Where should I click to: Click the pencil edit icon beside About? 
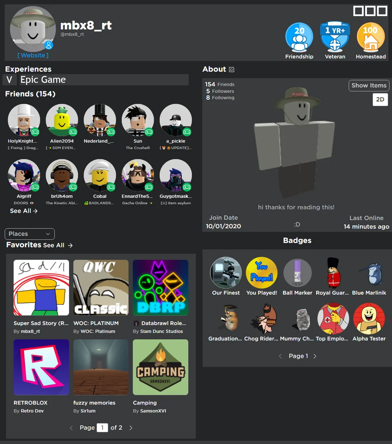pyautogui.click(x=231, y=69)
